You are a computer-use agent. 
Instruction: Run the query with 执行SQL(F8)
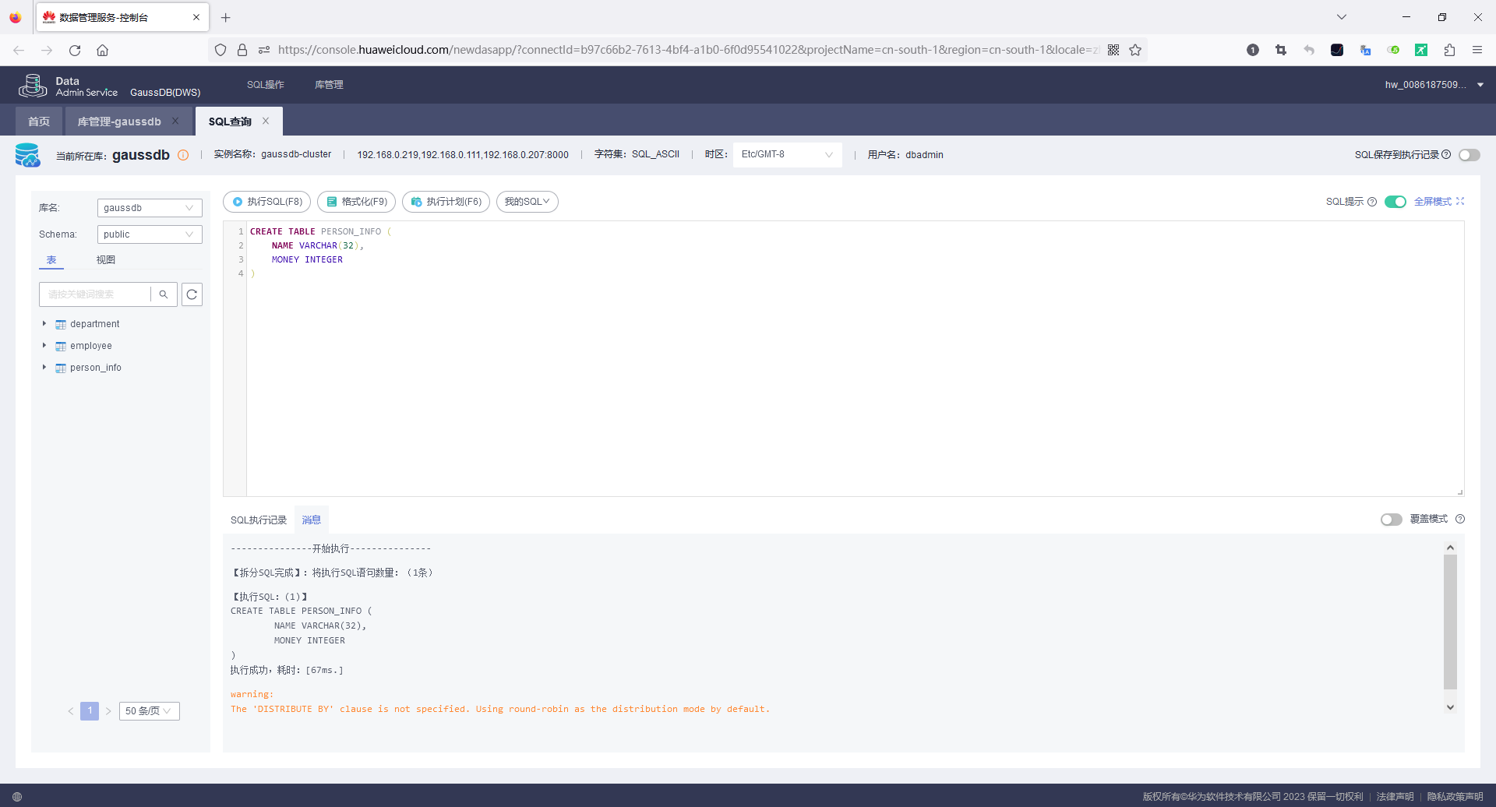click(x=267, y=202)
